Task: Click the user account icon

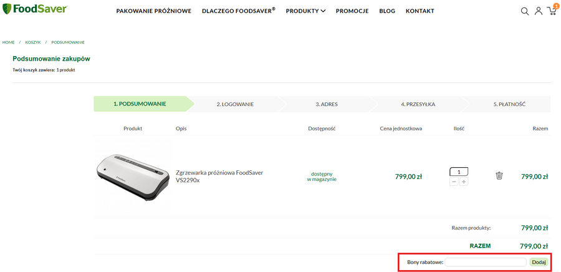Action: coord(538,11)
